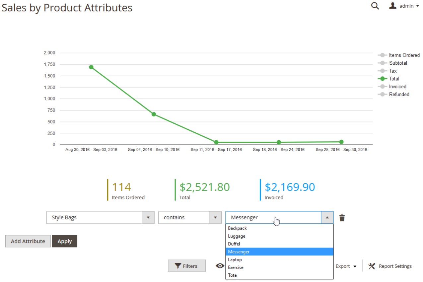
Task: Delete attribute filter with trash icon
Action: [x=342, y=218]
